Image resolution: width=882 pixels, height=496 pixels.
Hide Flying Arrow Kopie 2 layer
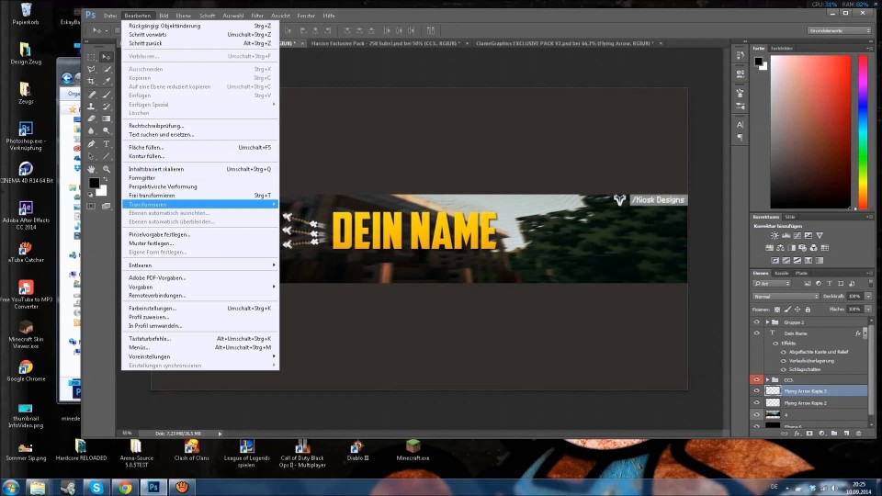pyautogui.click(x=756, y=402)
